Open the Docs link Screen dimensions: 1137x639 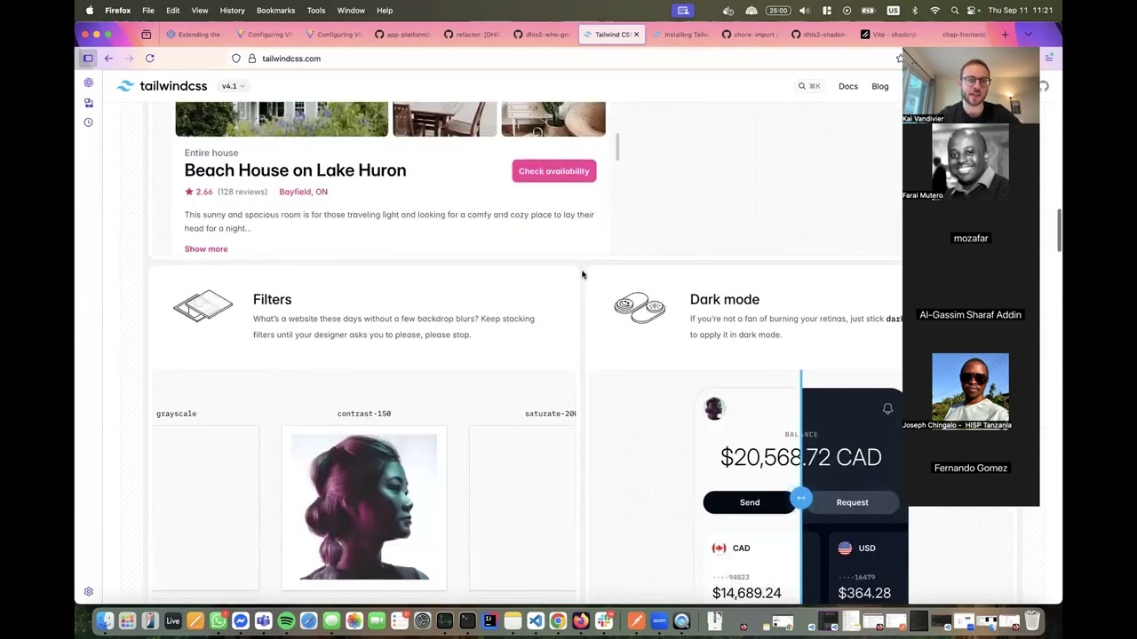pyautogui.click(x=848, y=86)
